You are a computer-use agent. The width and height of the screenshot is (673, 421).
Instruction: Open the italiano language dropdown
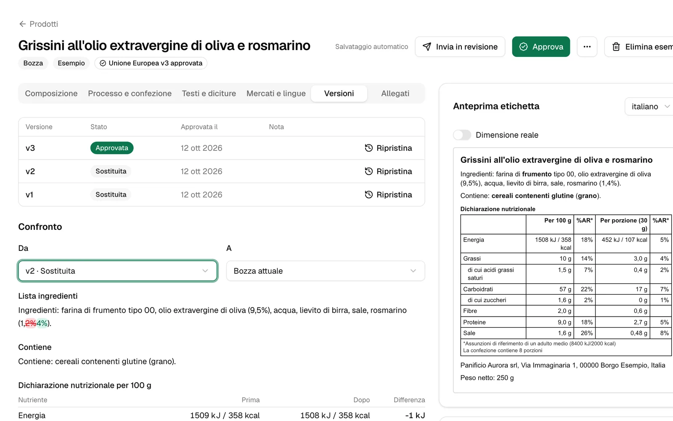click(650, 107)
